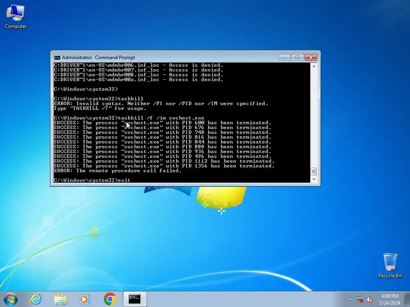Maximize the Command Prompt window

(x=297, y=58)
